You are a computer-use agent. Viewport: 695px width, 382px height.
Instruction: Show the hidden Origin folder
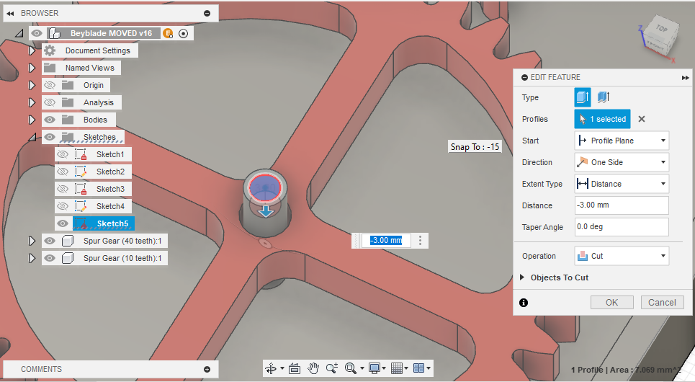click(x=50, y=85)
